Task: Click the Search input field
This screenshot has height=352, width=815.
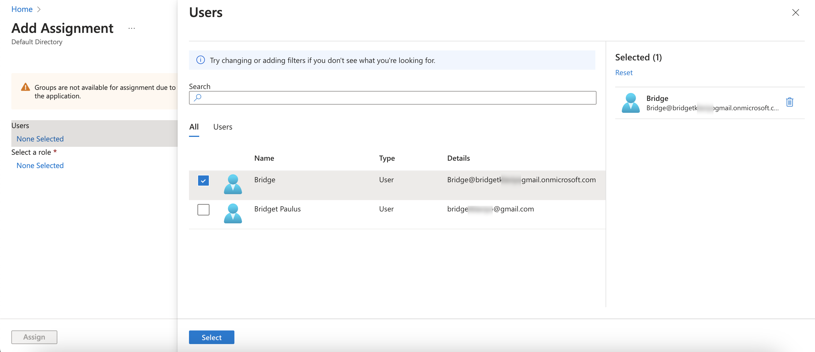Action: point(392,98)
